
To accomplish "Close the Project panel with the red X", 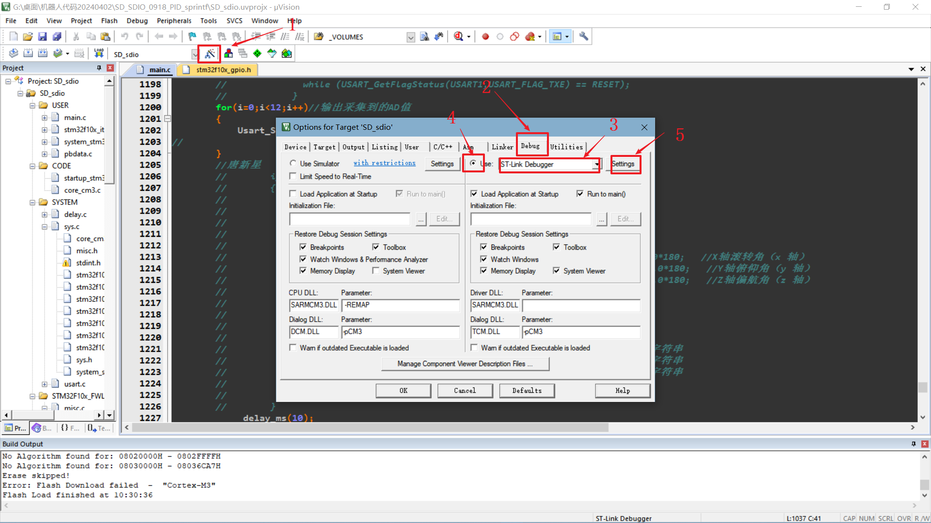I will [110, 68].
